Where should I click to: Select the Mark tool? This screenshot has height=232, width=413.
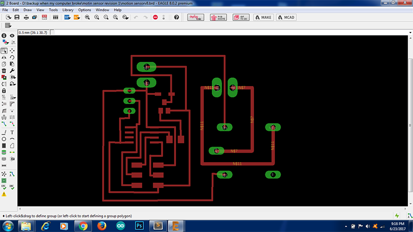point(13,42)
